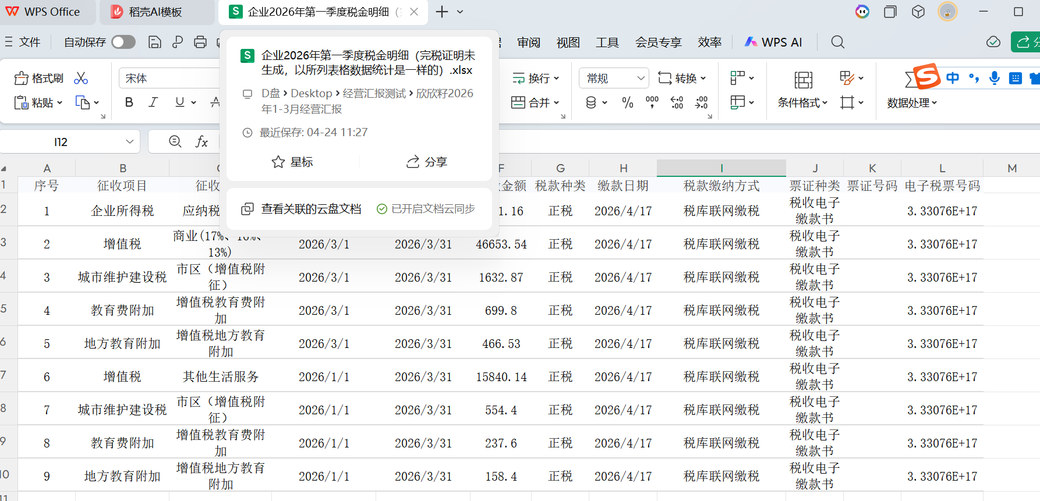Click the 税款缴纳方式 header cell

point(721,186)
